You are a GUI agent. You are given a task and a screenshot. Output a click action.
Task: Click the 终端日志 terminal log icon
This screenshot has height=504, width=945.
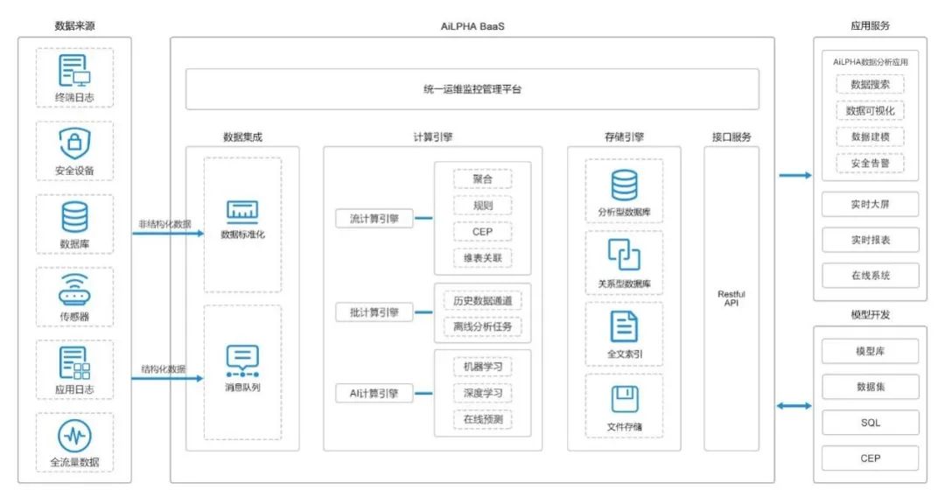tap(74, 69)
